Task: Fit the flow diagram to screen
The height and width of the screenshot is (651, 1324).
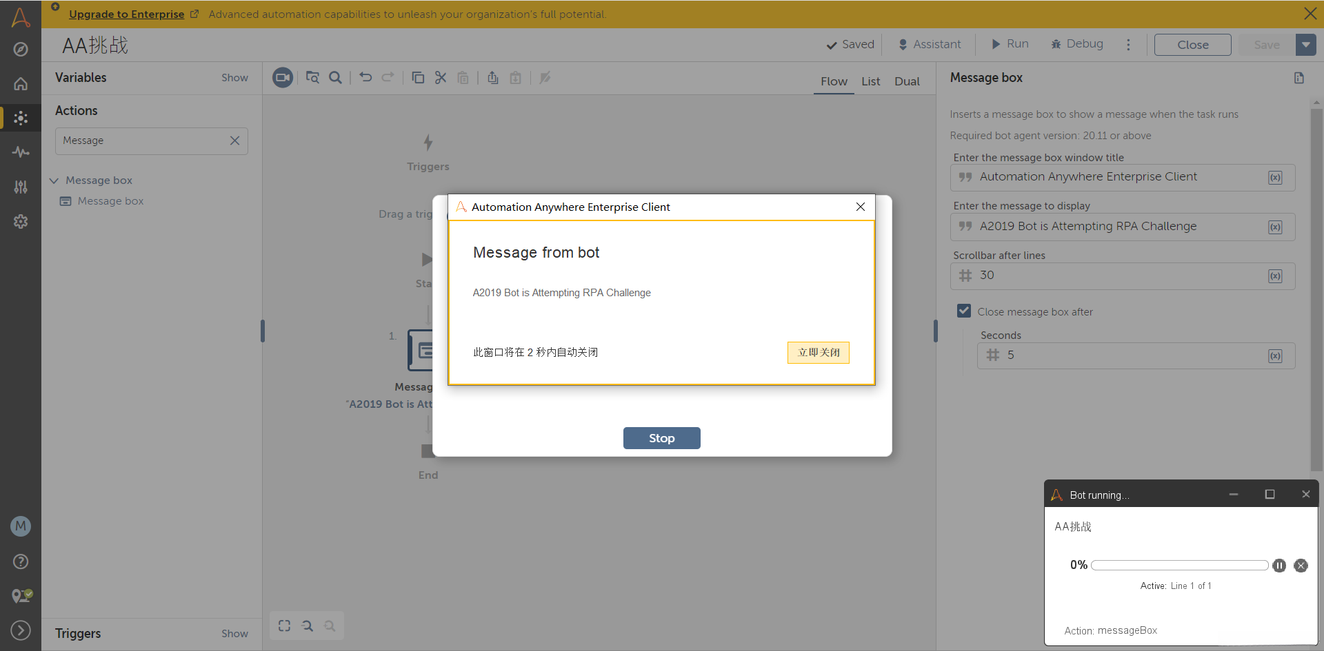Action: pyautogui.click(x=284, y=626)
